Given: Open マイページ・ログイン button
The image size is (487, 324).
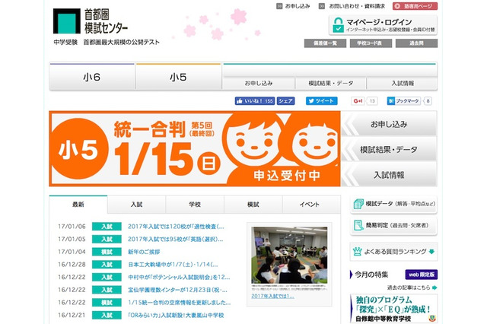Looking at the screenshot, I should [x=383, y=25].
